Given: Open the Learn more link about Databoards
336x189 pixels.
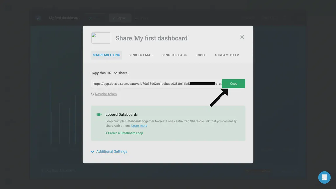Looking at the screenshot, I should point(139,125).
